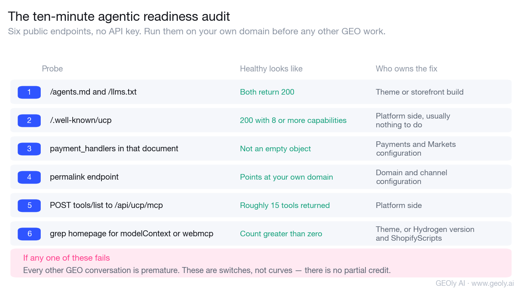Click the "Both return 200" cell
This screenshot has height=289, width=522.
coord(267,92)
